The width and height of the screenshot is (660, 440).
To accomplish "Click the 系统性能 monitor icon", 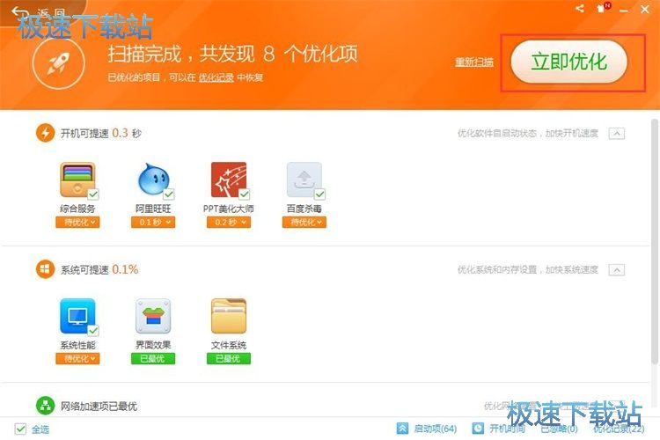I will (77, 317).
